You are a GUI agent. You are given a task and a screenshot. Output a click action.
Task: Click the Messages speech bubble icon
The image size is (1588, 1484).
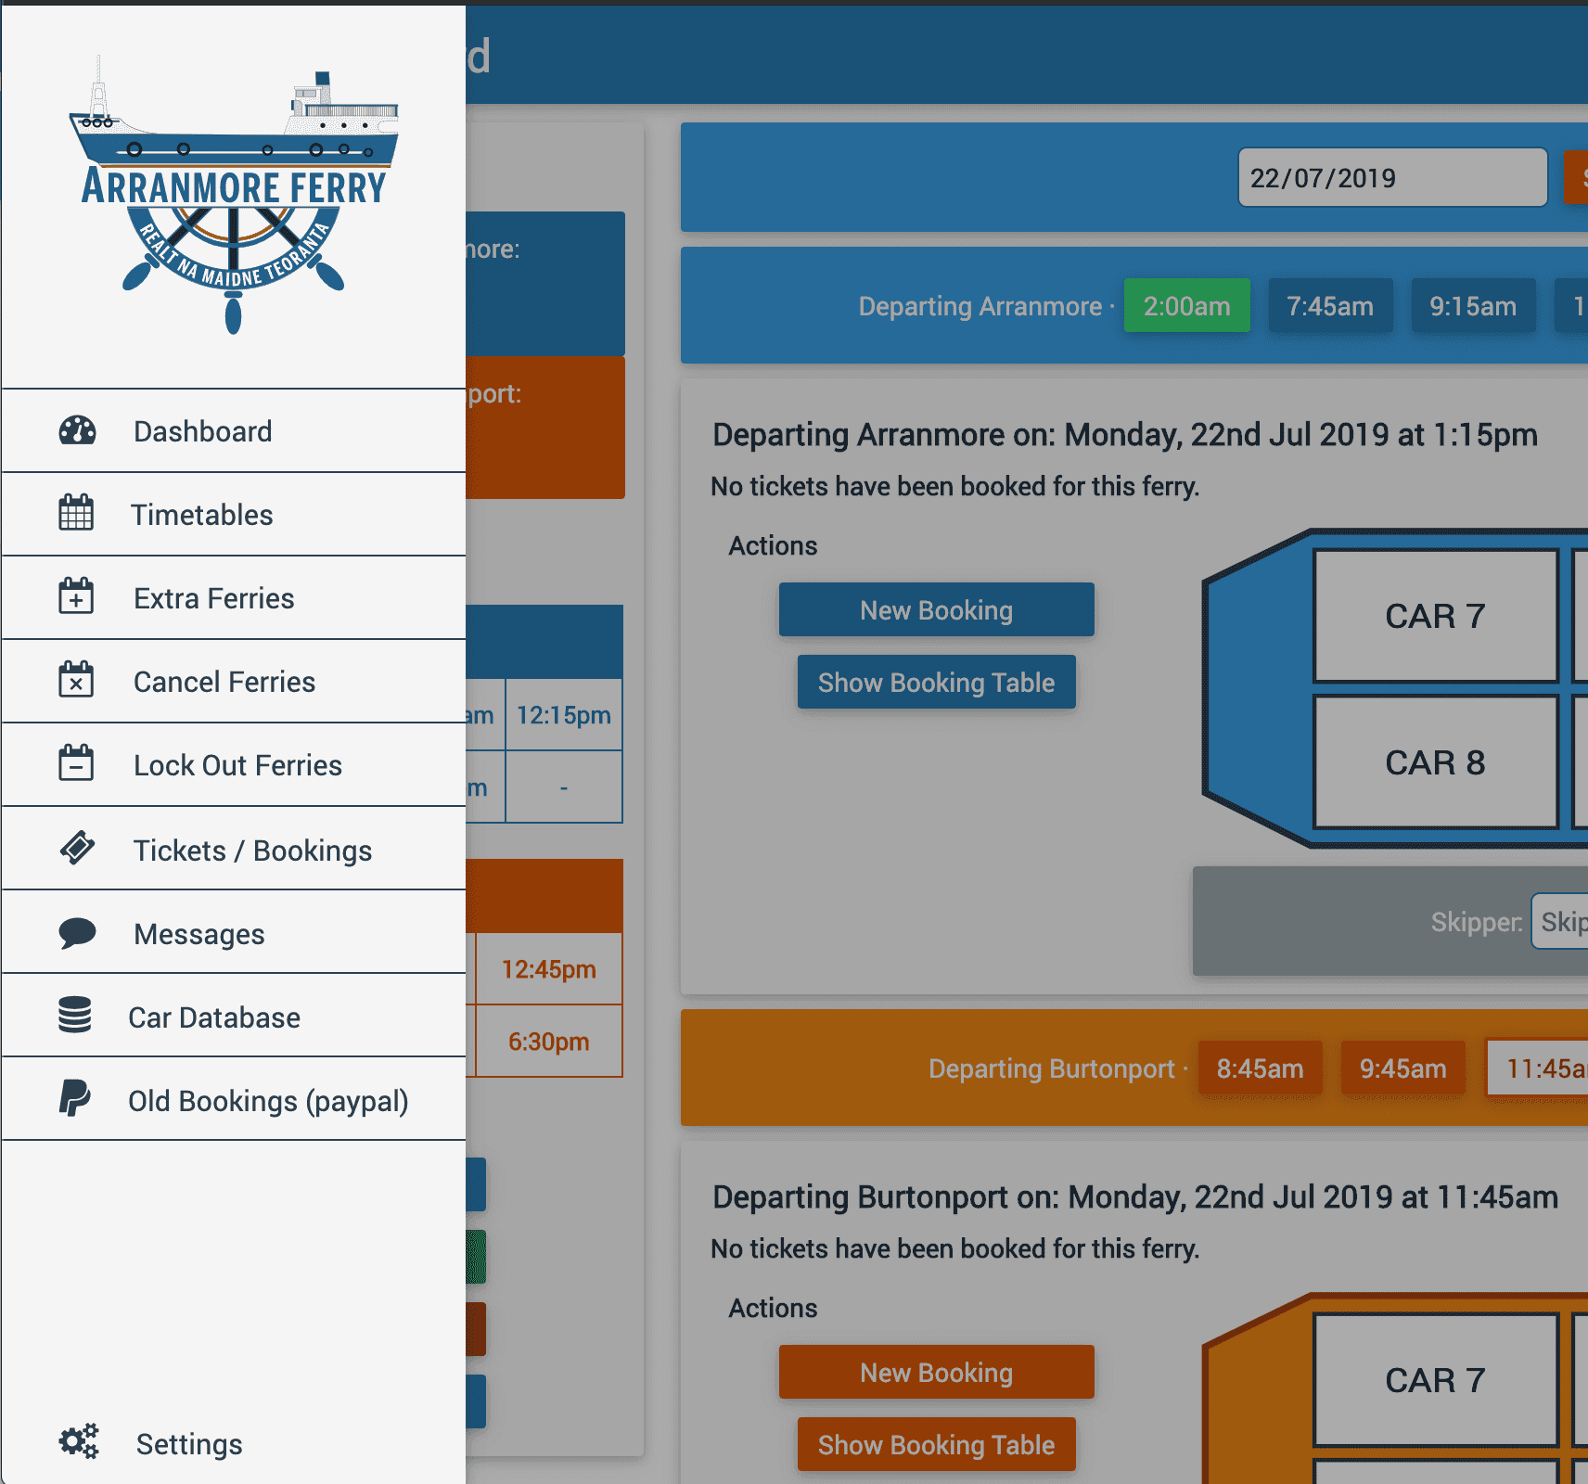(77, 933)
